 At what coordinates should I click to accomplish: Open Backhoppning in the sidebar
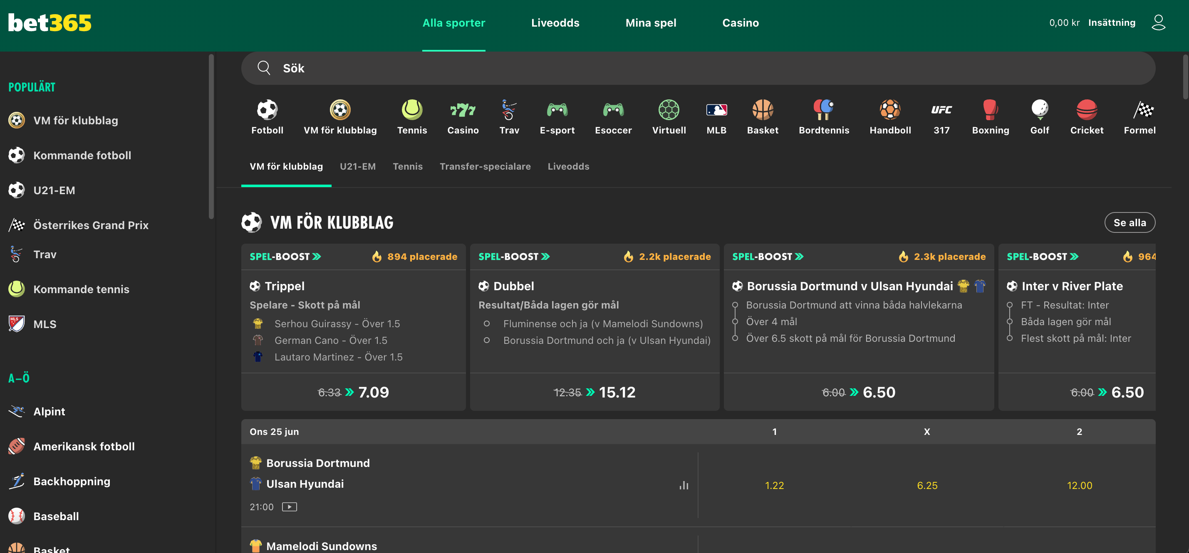tap(59, 481)
